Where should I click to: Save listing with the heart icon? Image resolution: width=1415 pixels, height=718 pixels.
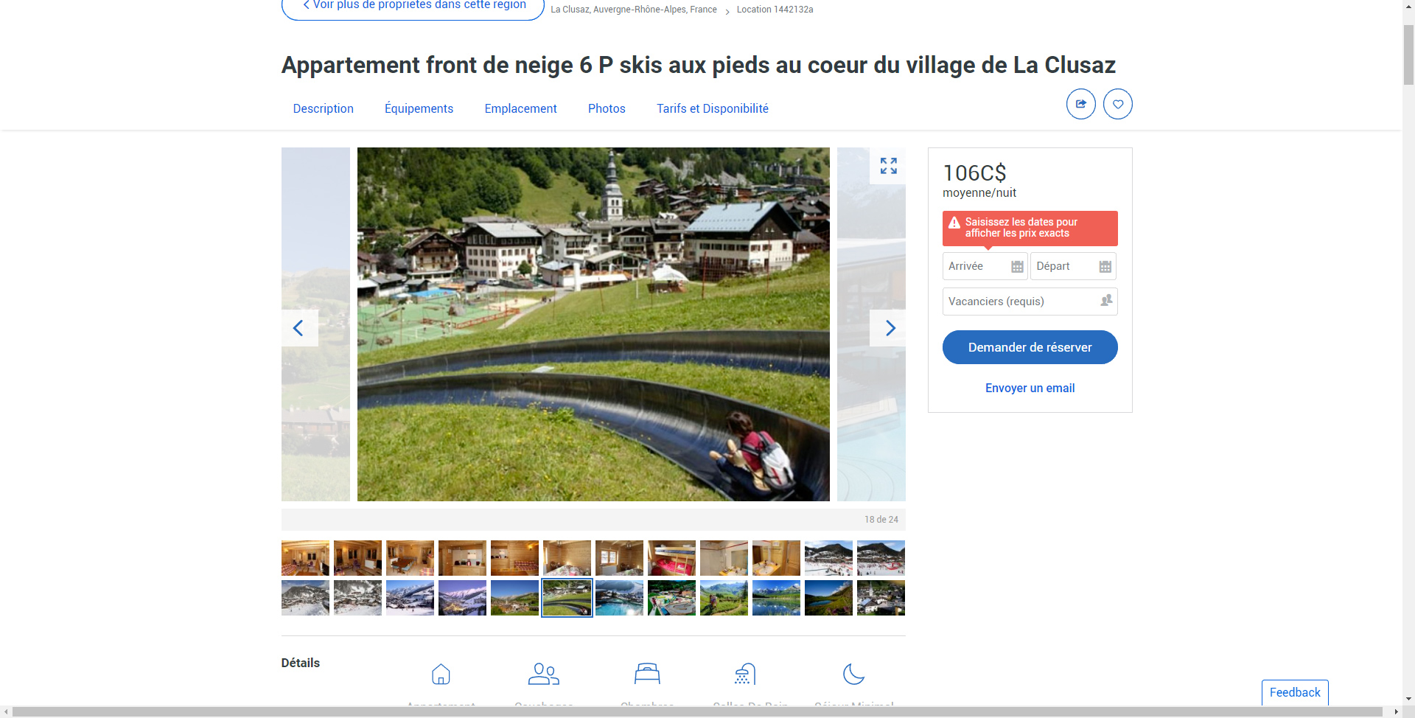[1117, 104]
